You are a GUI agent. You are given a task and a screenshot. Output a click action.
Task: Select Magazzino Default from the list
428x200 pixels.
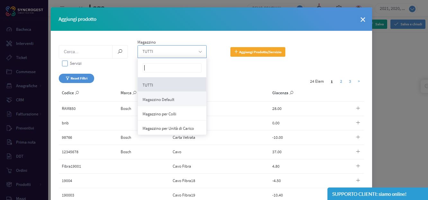click(x=158, y=100)
